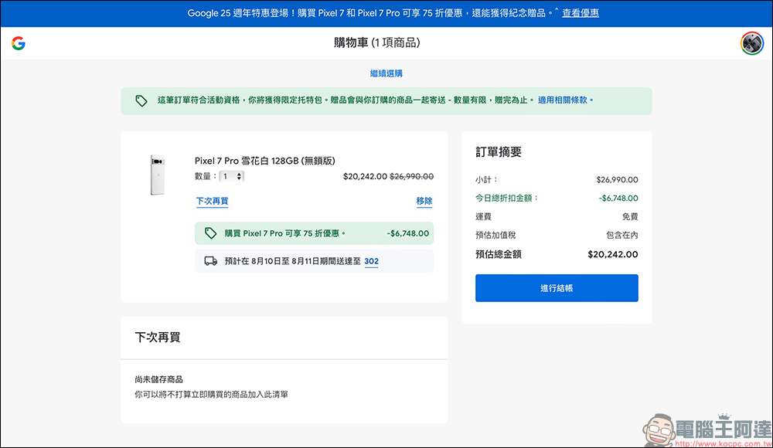Click the 今日總折扣金額 label

(507, 199)
